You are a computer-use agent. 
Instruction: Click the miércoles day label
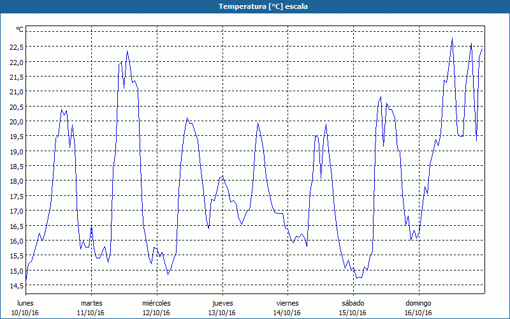pyautogui.click(x=156, y=303)
